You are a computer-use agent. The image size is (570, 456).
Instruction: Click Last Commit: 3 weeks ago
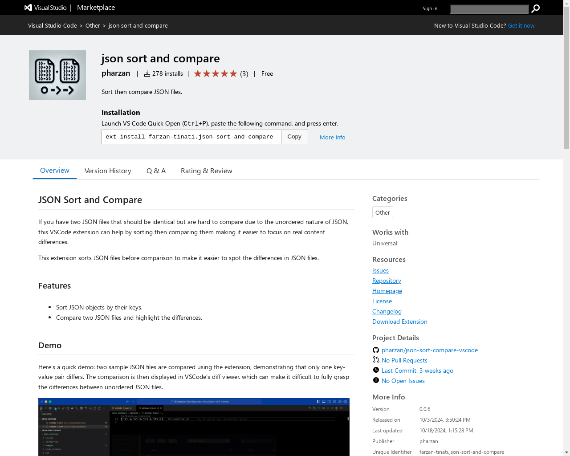tap(417, 370)
